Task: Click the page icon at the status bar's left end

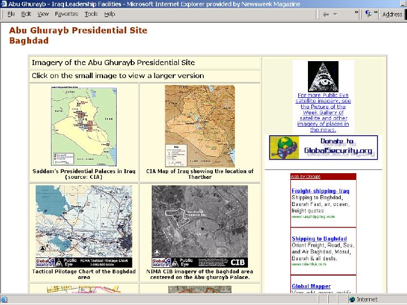Action: [5, 299]
